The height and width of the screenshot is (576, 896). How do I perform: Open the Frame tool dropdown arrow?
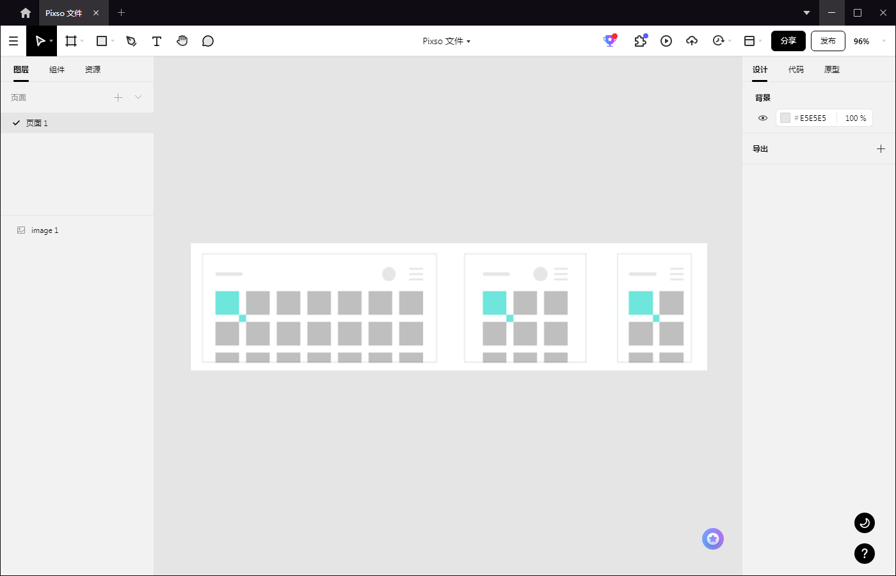[82, 41]
